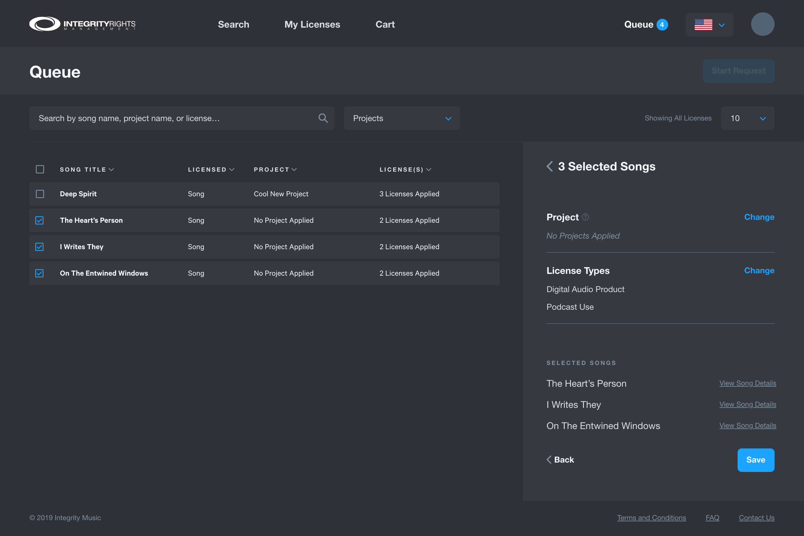
Task: Click On The Entwined Windows row title
Action: click(x=104, y=273)
